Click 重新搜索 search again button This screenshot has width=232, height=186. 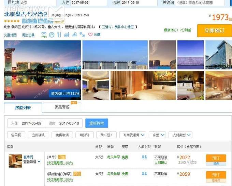(97, 123)
